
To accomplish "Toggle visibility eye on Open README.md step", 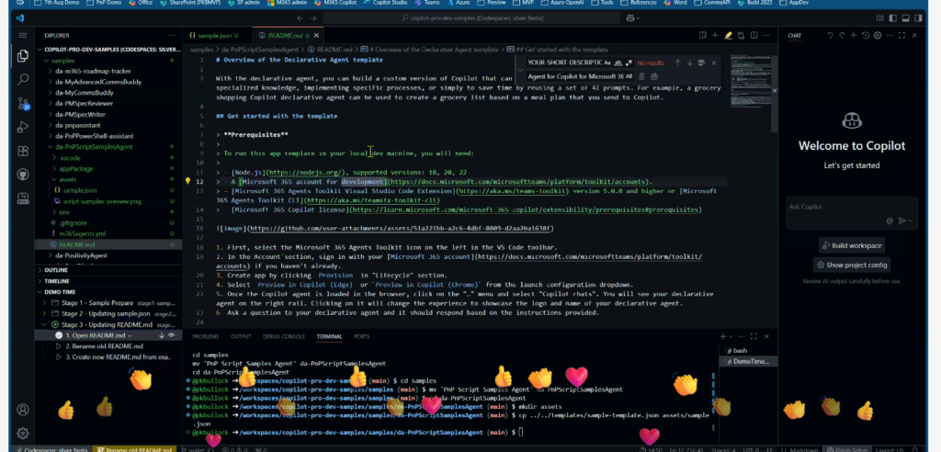I will click(172, 335).
